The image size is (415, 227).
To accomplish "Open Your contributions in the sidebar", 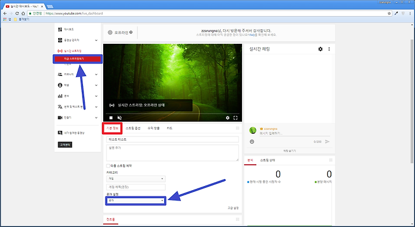I will coord(71,133).
